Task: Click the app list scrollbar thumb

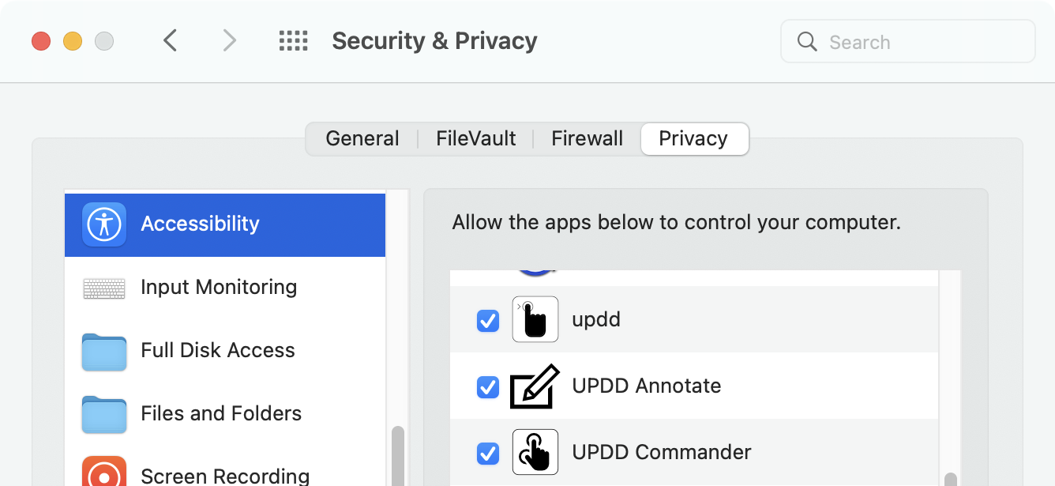Action: tap(951, 479)
